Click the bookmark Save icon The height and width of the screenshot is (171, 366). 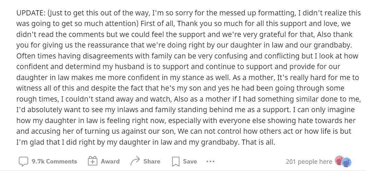coord(175,161)
